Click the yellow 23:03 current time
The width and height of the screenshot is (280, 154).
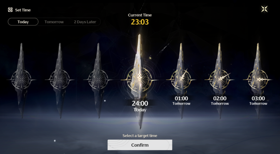click(140, 22)
